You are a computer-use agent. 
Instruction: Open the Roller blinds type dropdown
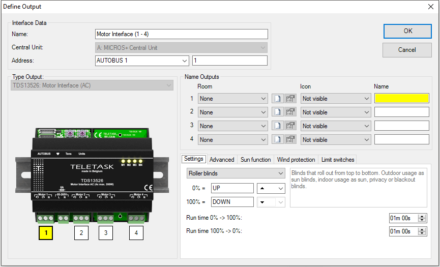click(x=236, y=173)
